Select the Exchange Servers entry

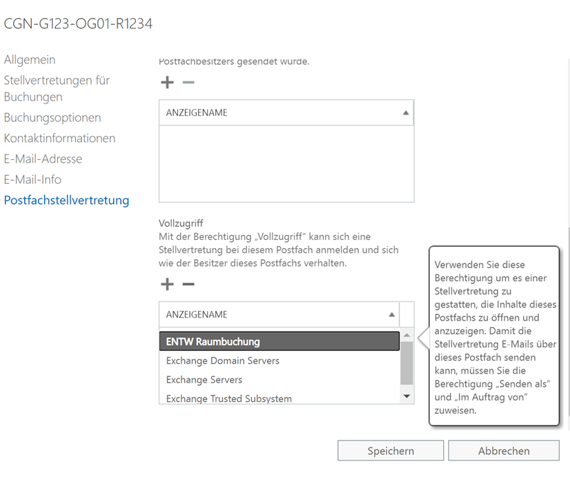coord(279,380)
